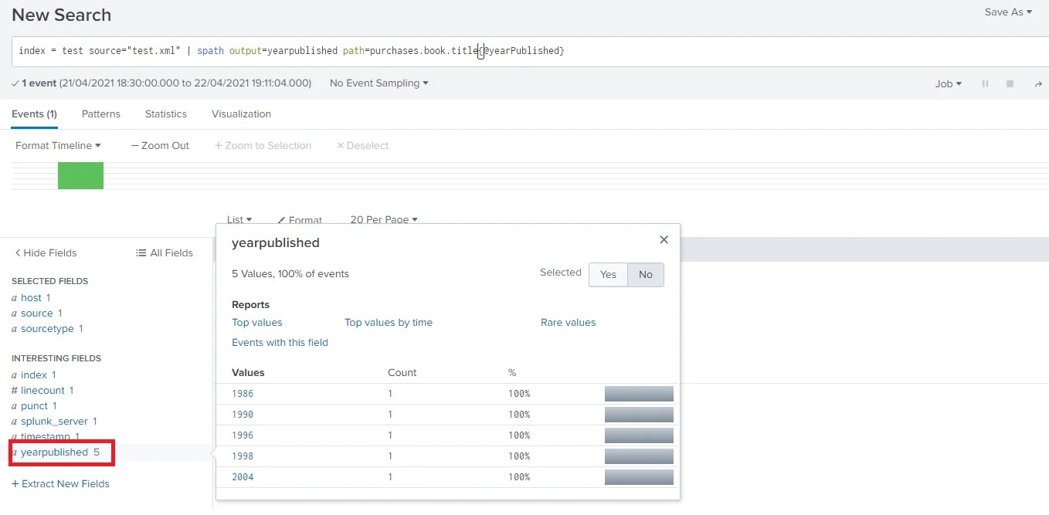Change results count via 20 Per Page dropdown
The width and height of the screenshot is (1049, 515).
[x=383, y=220]
